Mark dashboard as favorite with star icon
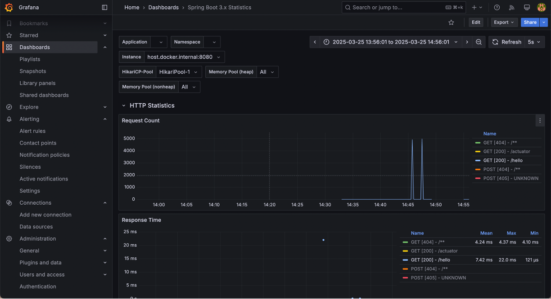The height and width of the screenshot is (299, 551). (x=451, y=22)
